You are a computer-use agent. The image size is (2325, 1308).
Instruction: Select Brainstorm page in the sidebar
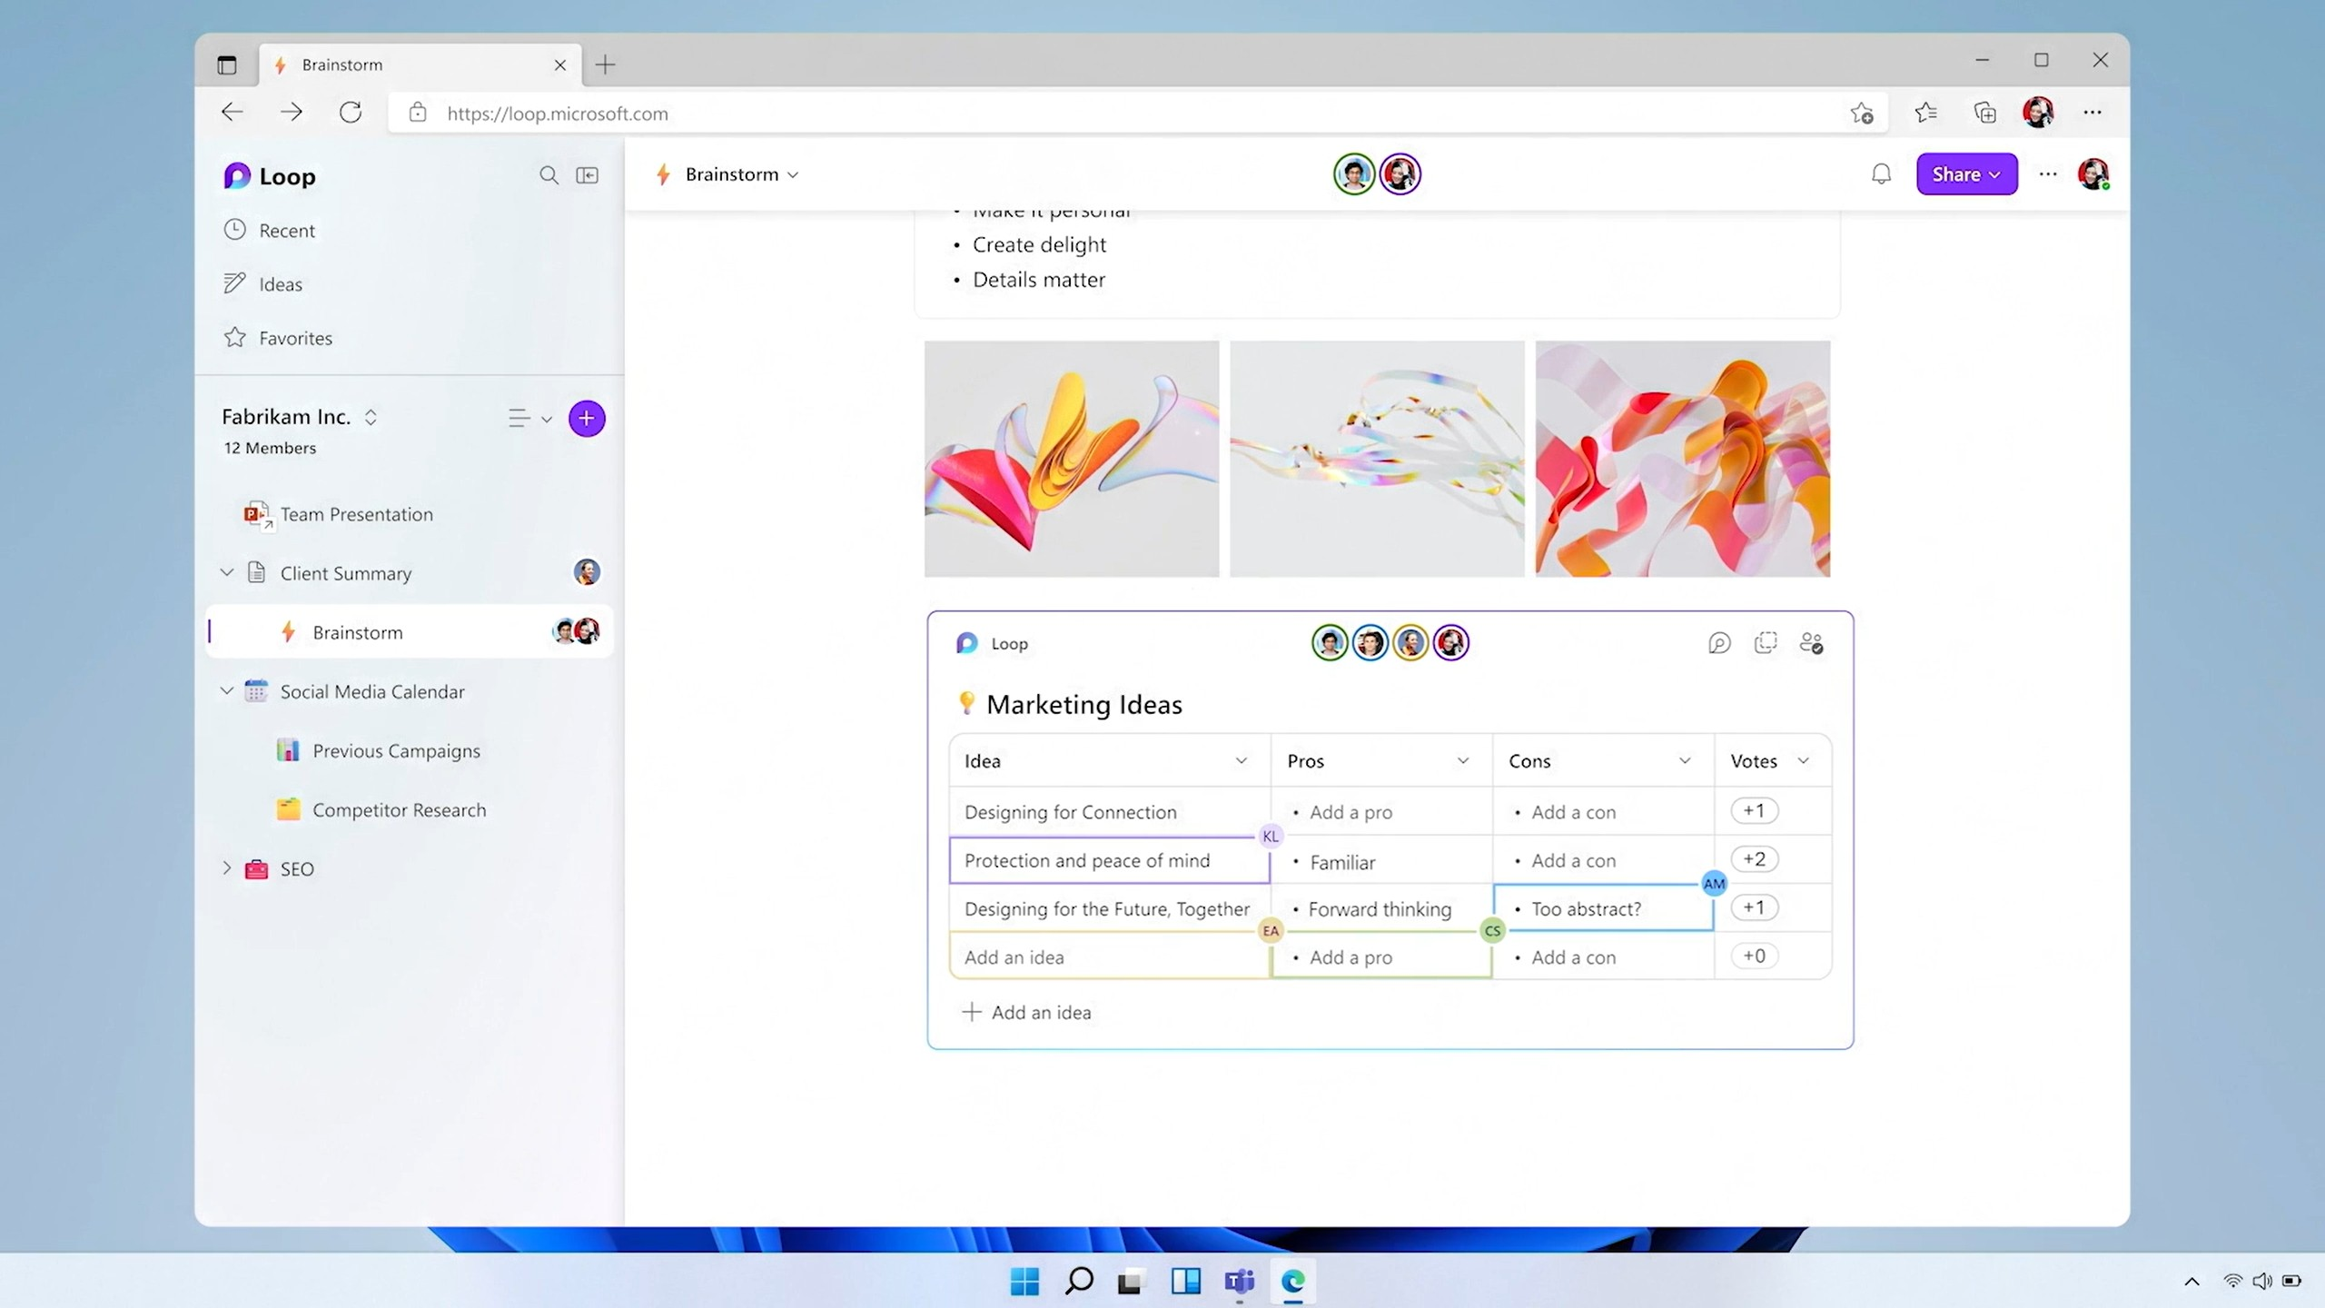coord(410,631)
